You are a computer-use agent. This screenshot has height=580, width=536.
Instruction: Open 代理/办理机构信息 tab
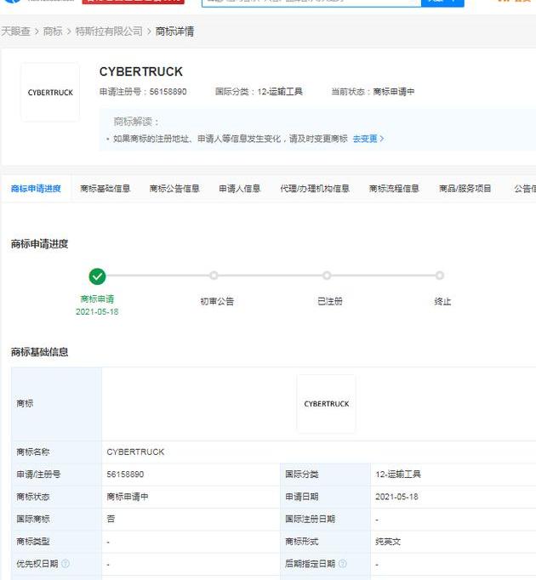click(315, 189)
